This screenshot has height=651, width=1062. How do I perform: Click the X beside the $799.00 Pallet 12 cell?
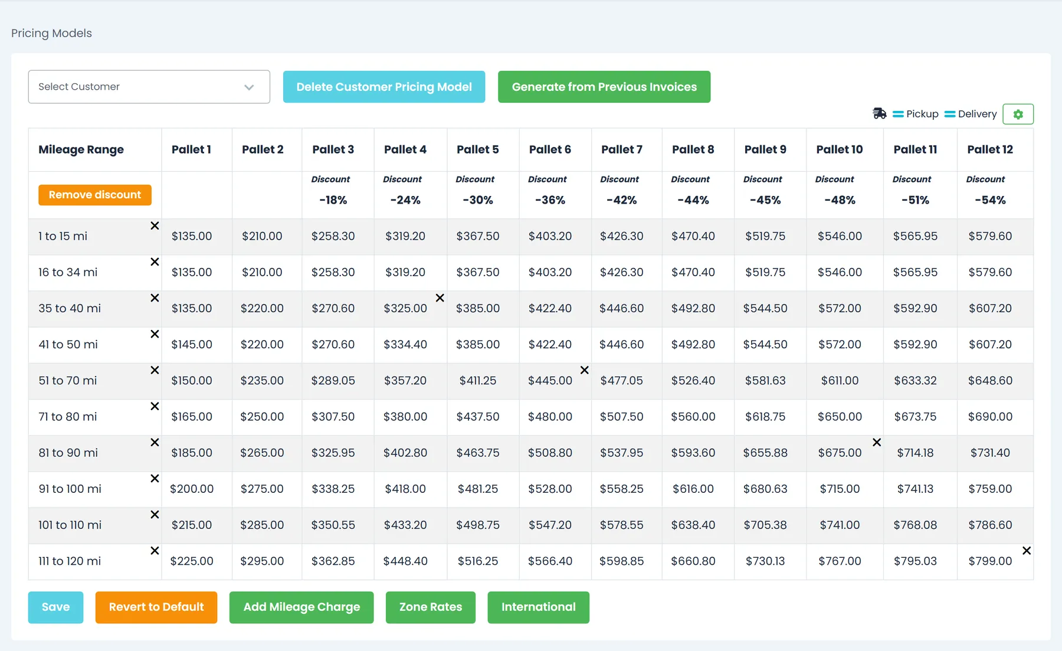tap(1027, 551)
